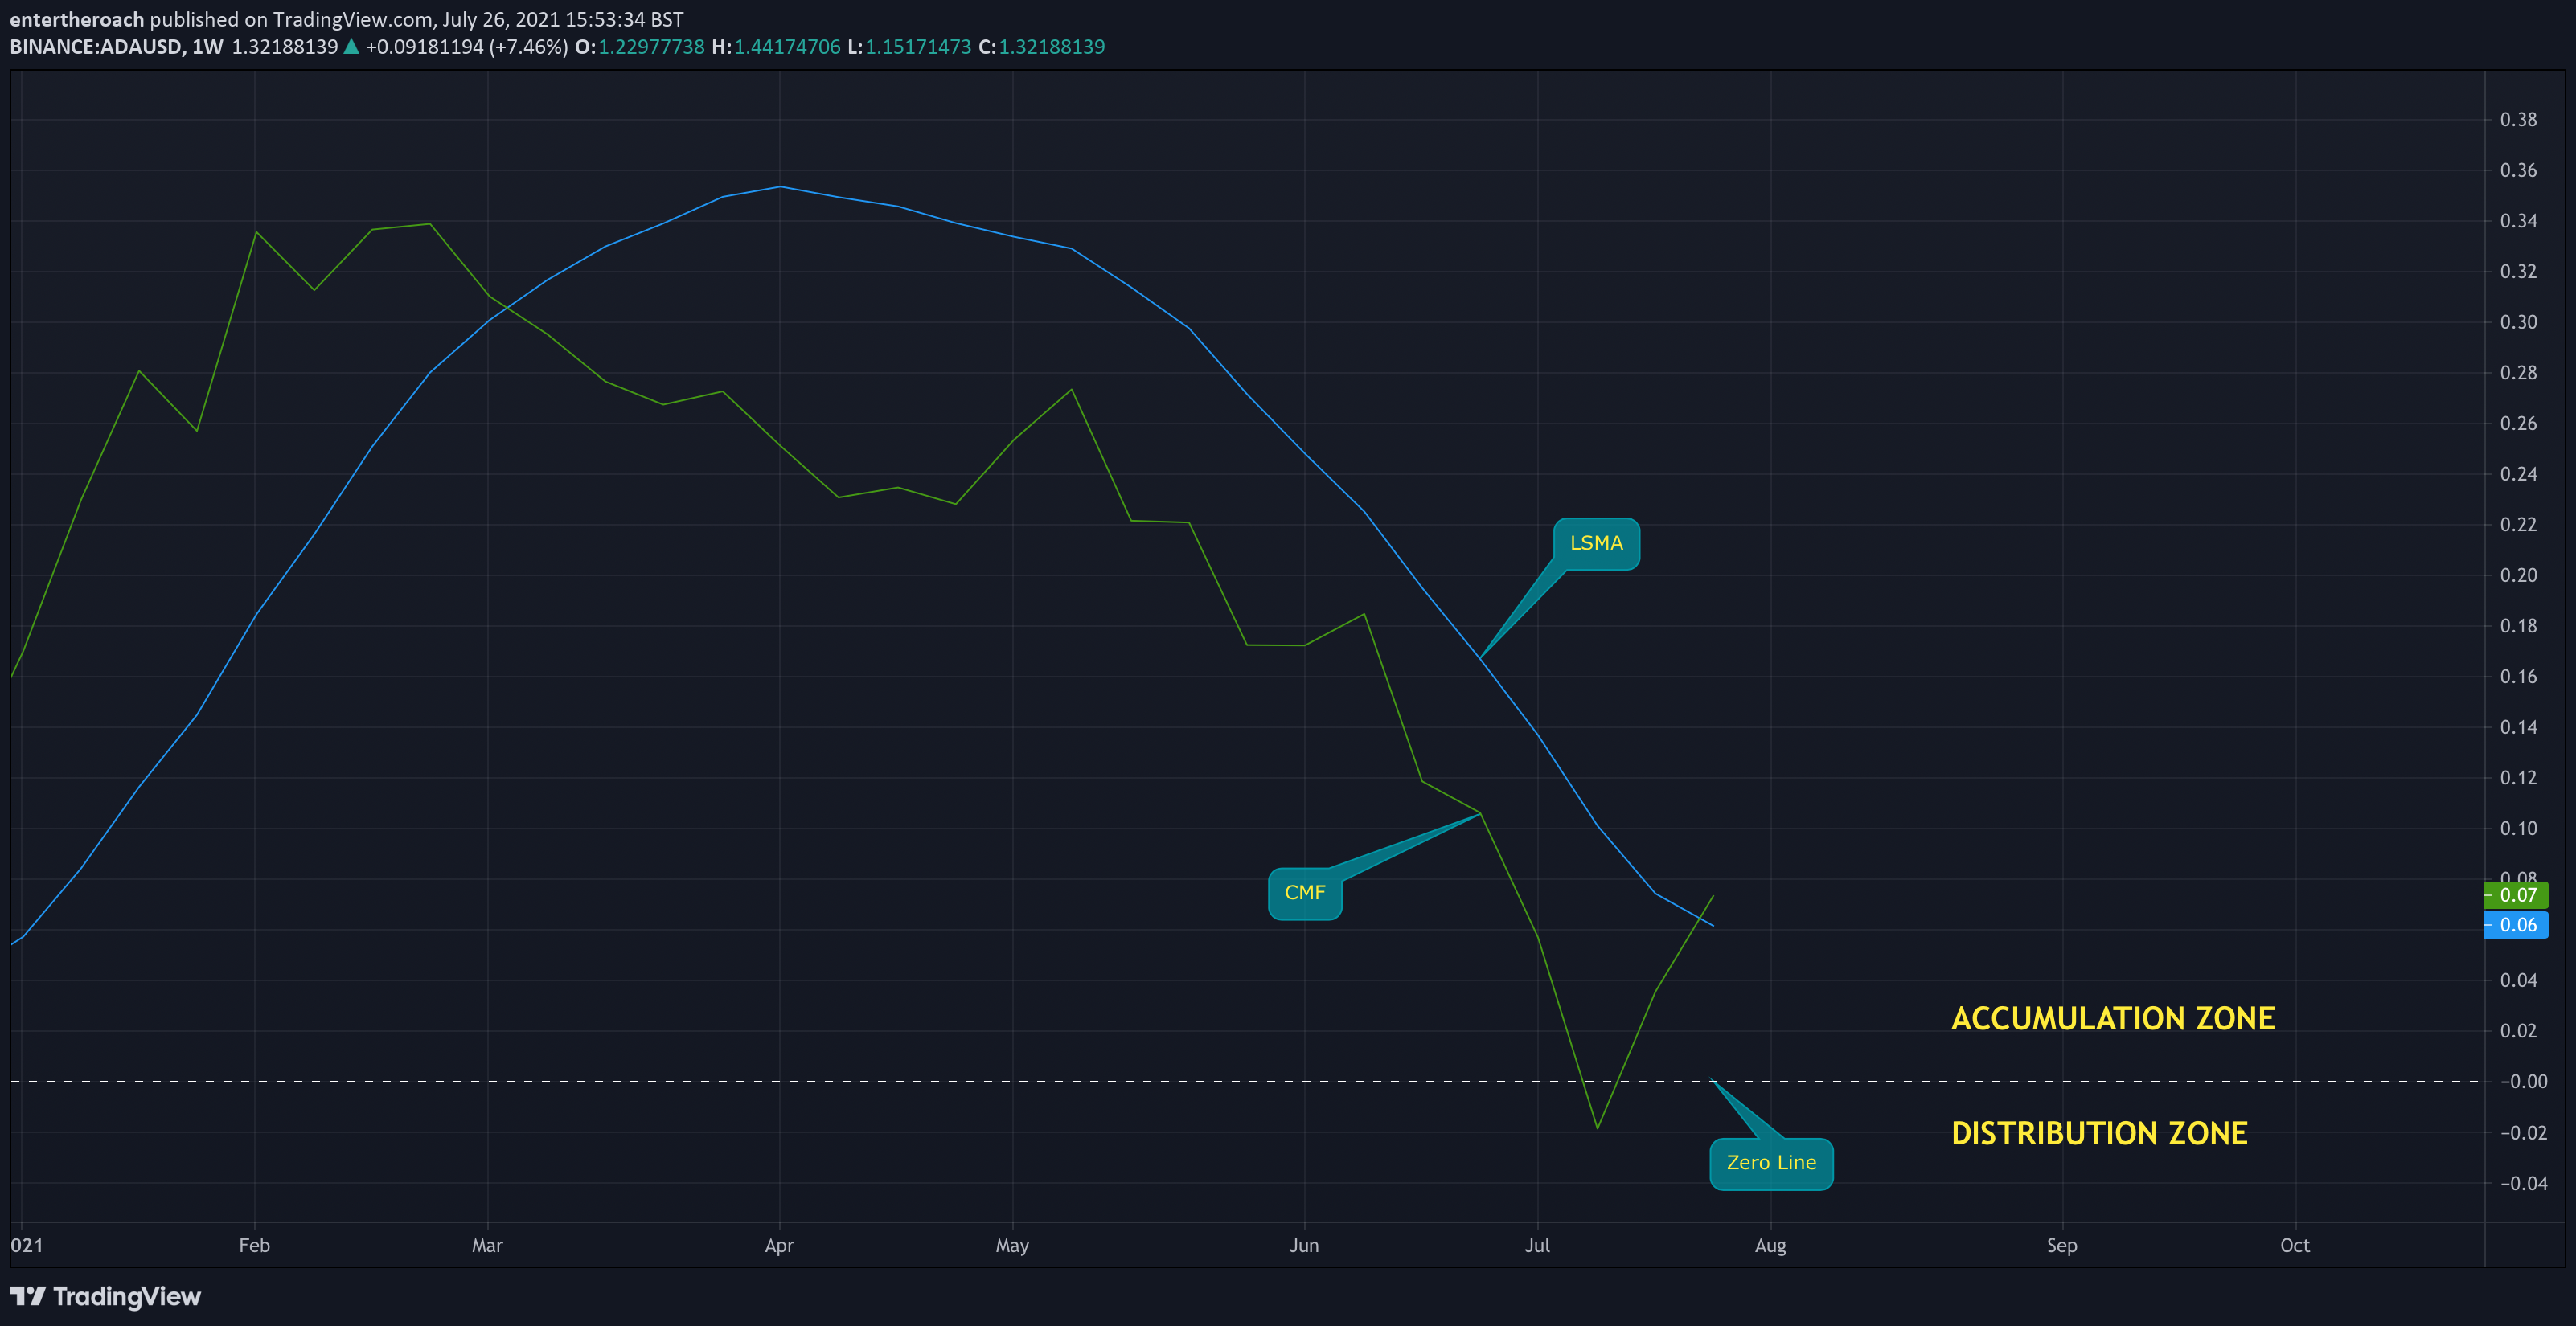Click the ACCUMULATION ZONE text annotation
The image size is (2576, 1326).
click(x=2113, y=1018)
